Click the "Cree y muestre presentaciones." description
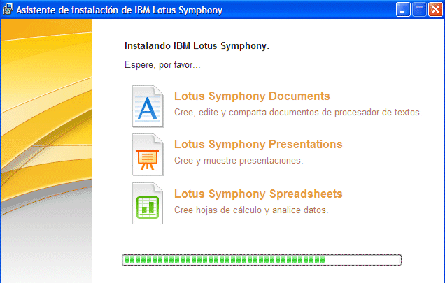Screen dimensions: 445x283 [x=239, y=161]
